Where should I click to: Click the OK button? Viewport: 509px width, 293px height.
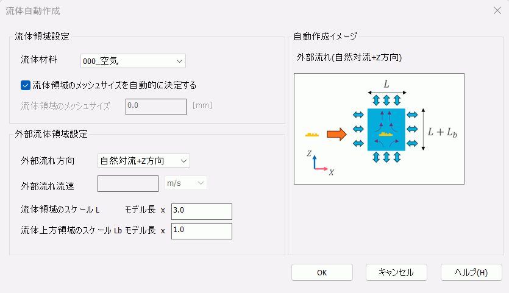pos(322,272)
